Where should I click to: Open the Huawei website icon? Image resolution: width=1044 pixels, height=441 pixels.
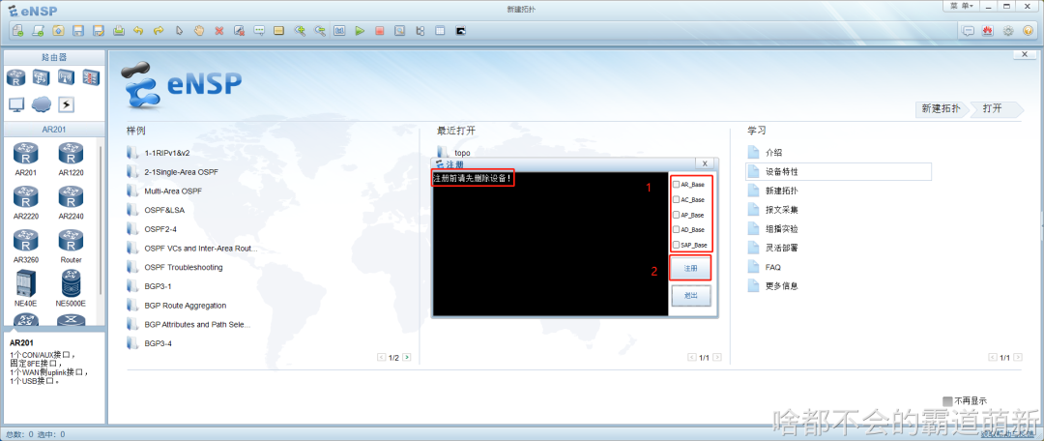pyautogui.click(x=988, y=31)
